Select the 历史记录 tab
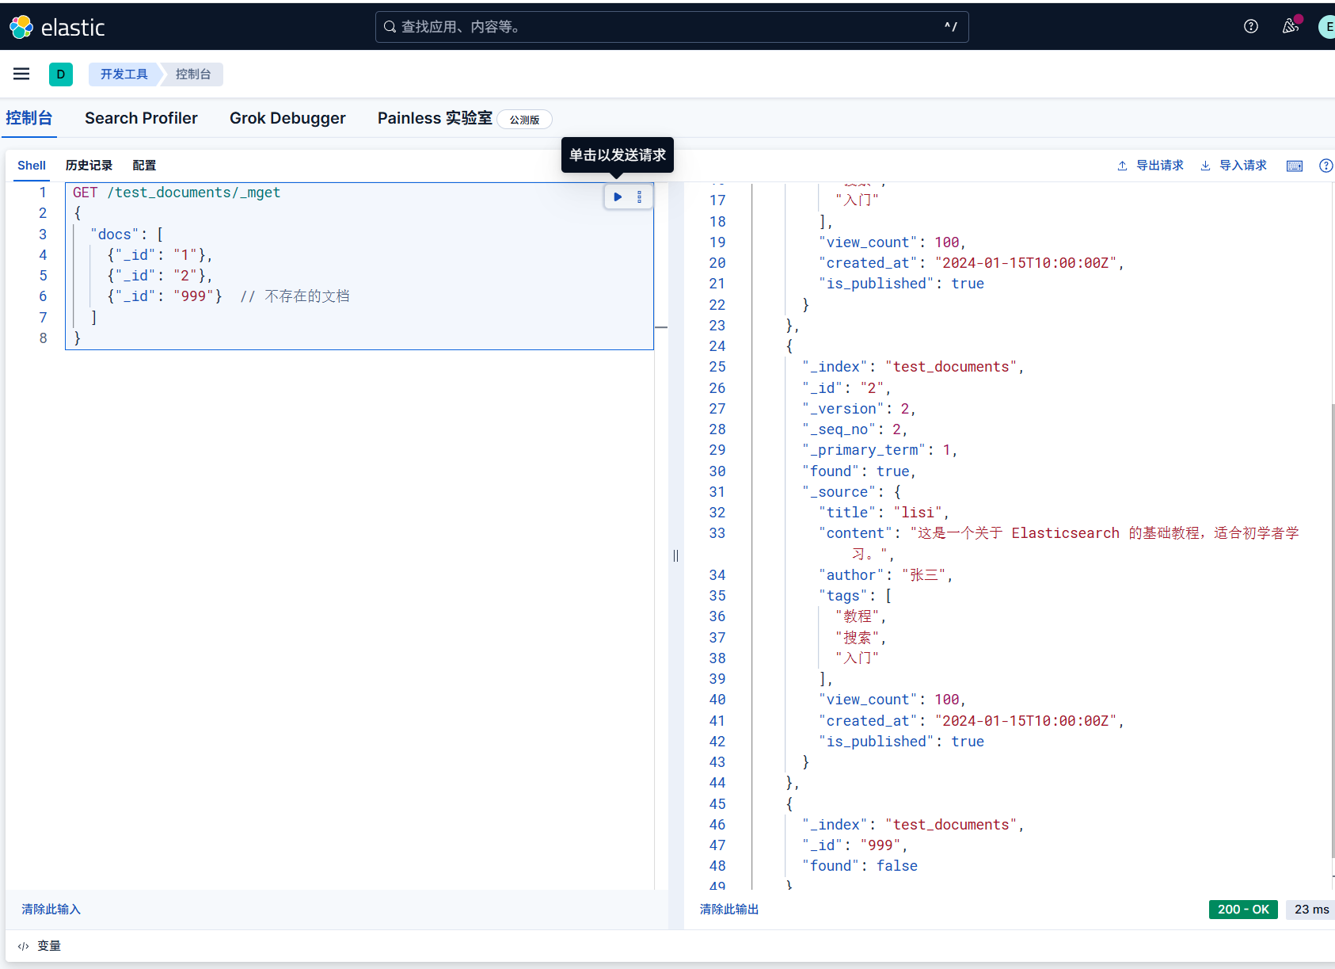The image size is (1335, 969). coord(89,166)
